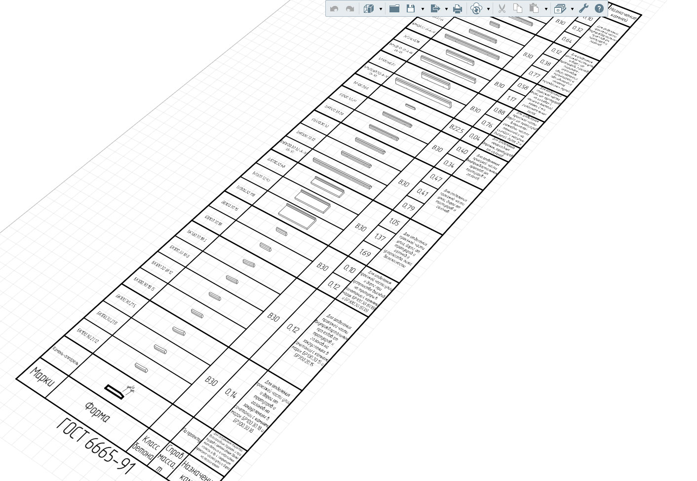Select the mass value '1,69'
This screenshot has height=481, width=697.
tap(365, 253)
